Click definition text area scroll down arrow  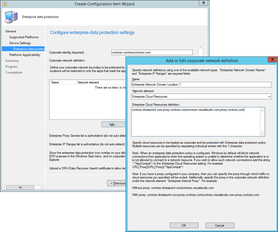[262, 134]
